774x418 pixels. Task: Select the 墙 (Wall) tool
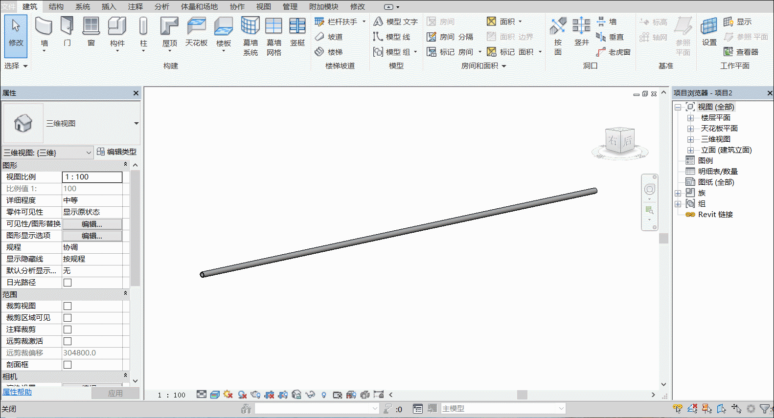pos(44,32)
